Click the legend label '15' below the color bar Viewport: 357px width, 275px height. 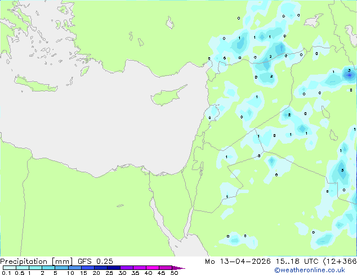pyautogui.click(x=83, y=273)
